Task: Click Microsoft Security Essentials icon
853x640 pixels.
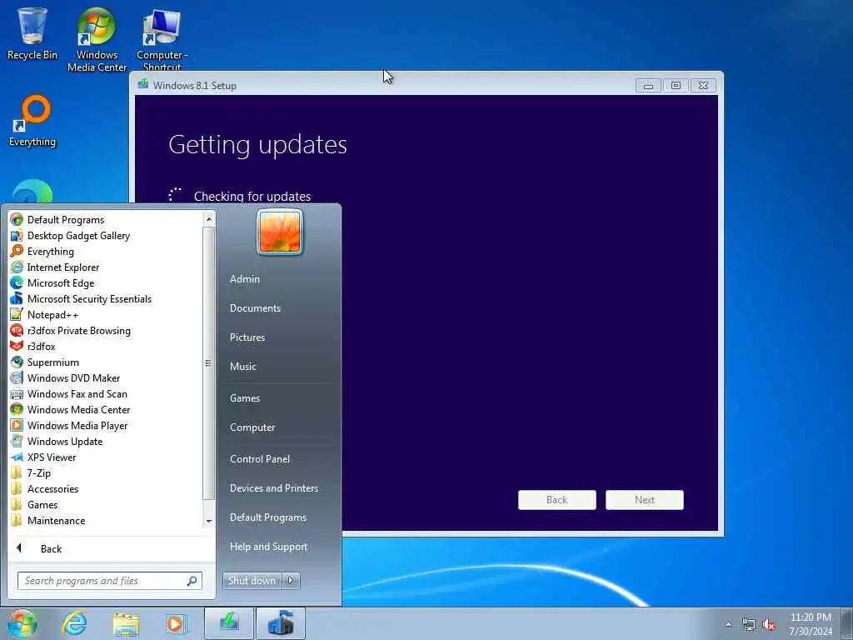Action: click(x=17, y=299)
